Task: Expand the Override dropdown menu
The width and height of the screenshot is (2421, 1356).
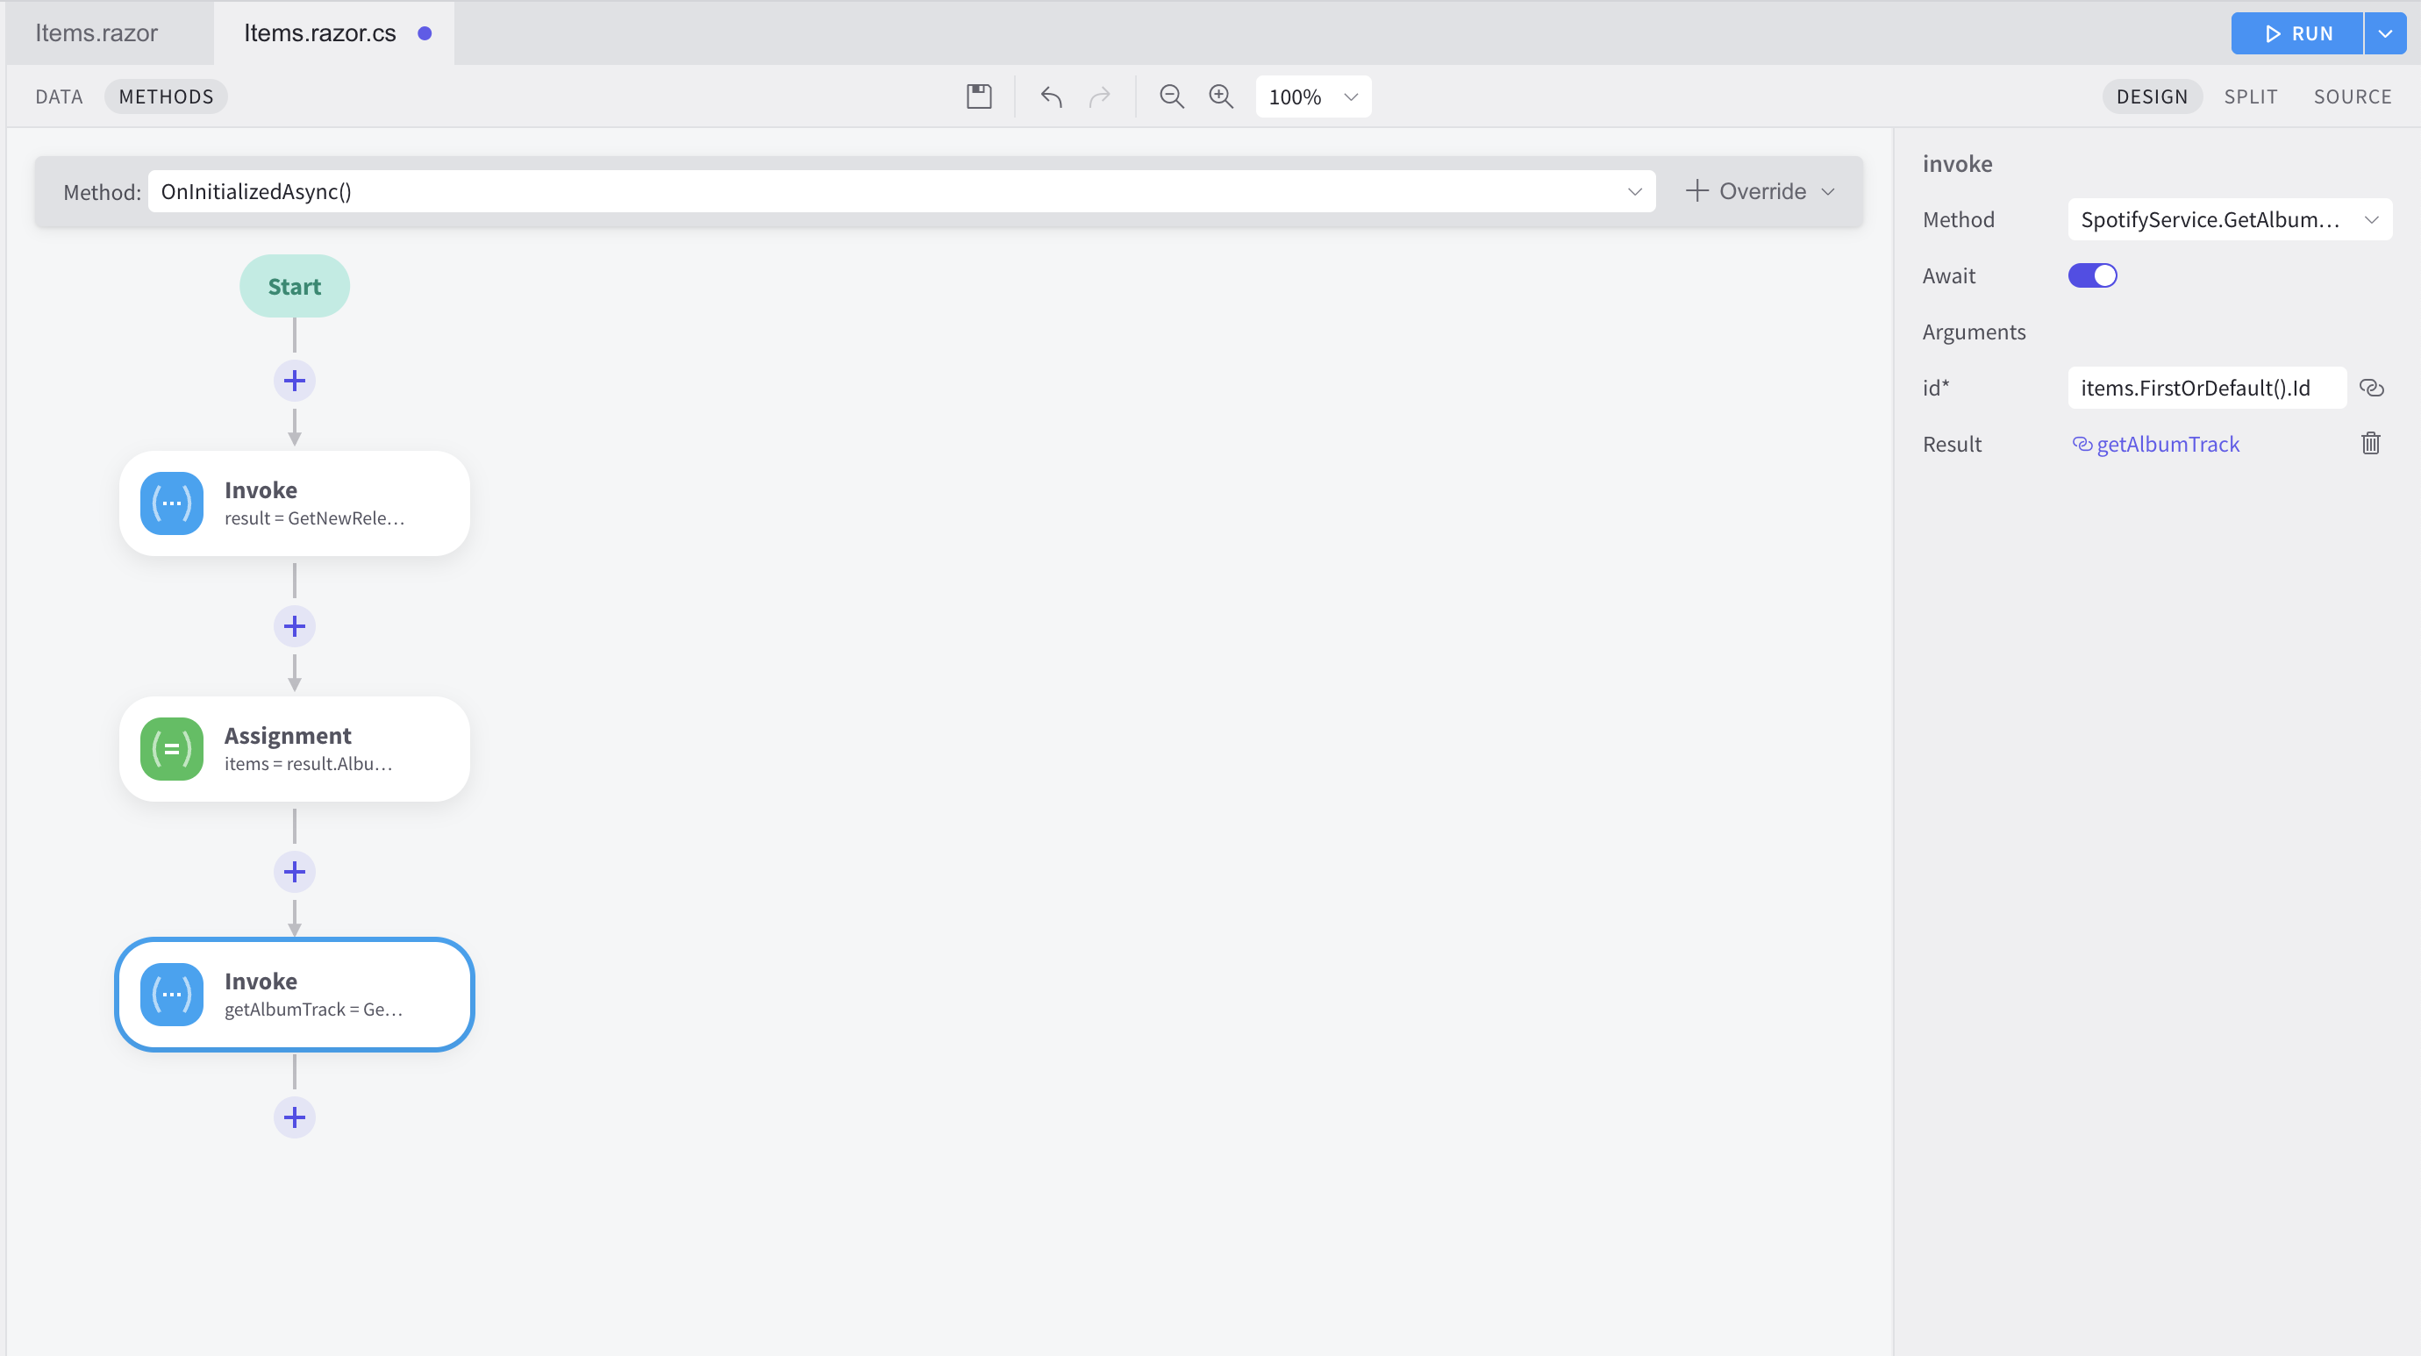Action: tap(1760, 192)
